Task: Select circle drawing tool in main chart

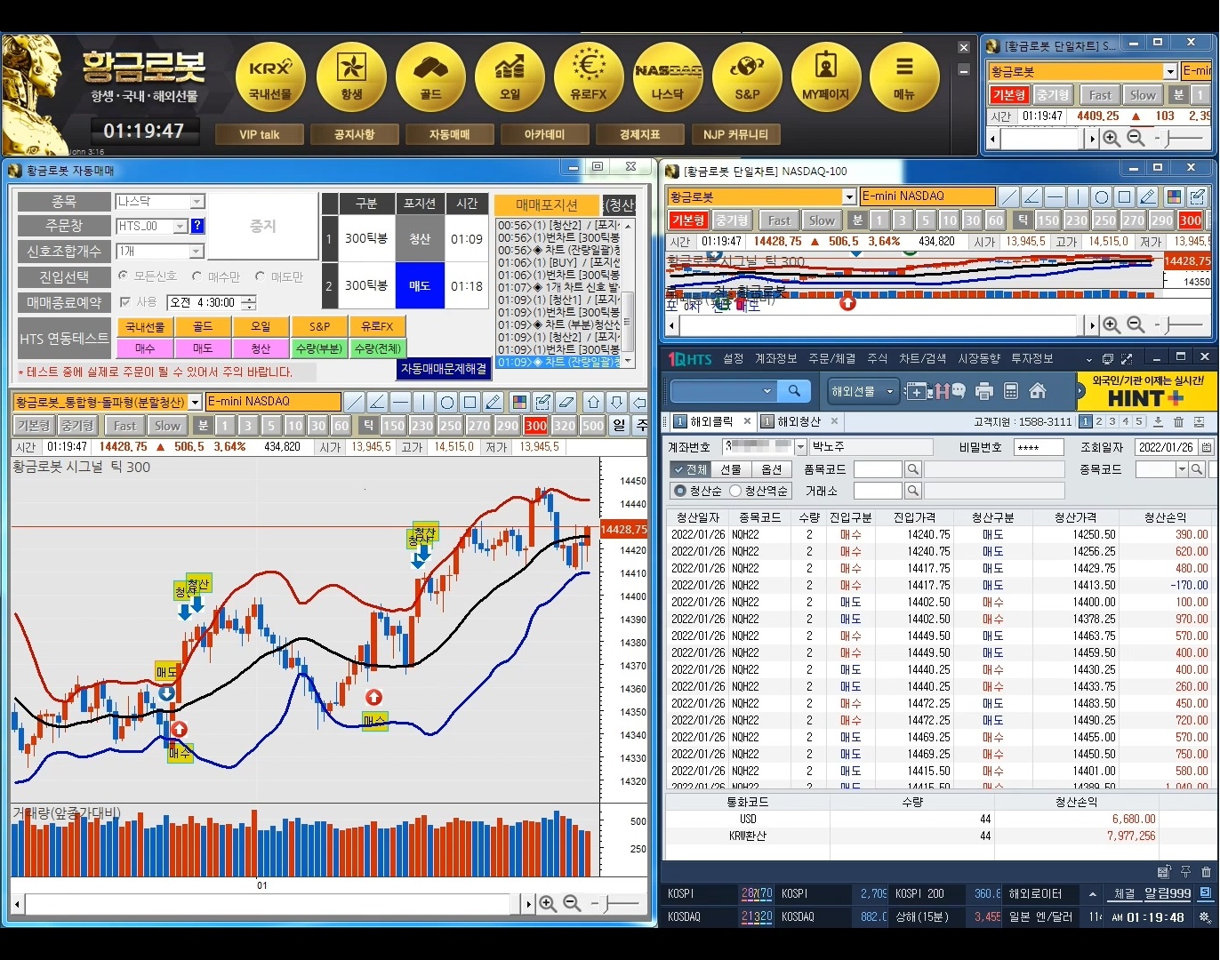Action: tap(446, 402)
